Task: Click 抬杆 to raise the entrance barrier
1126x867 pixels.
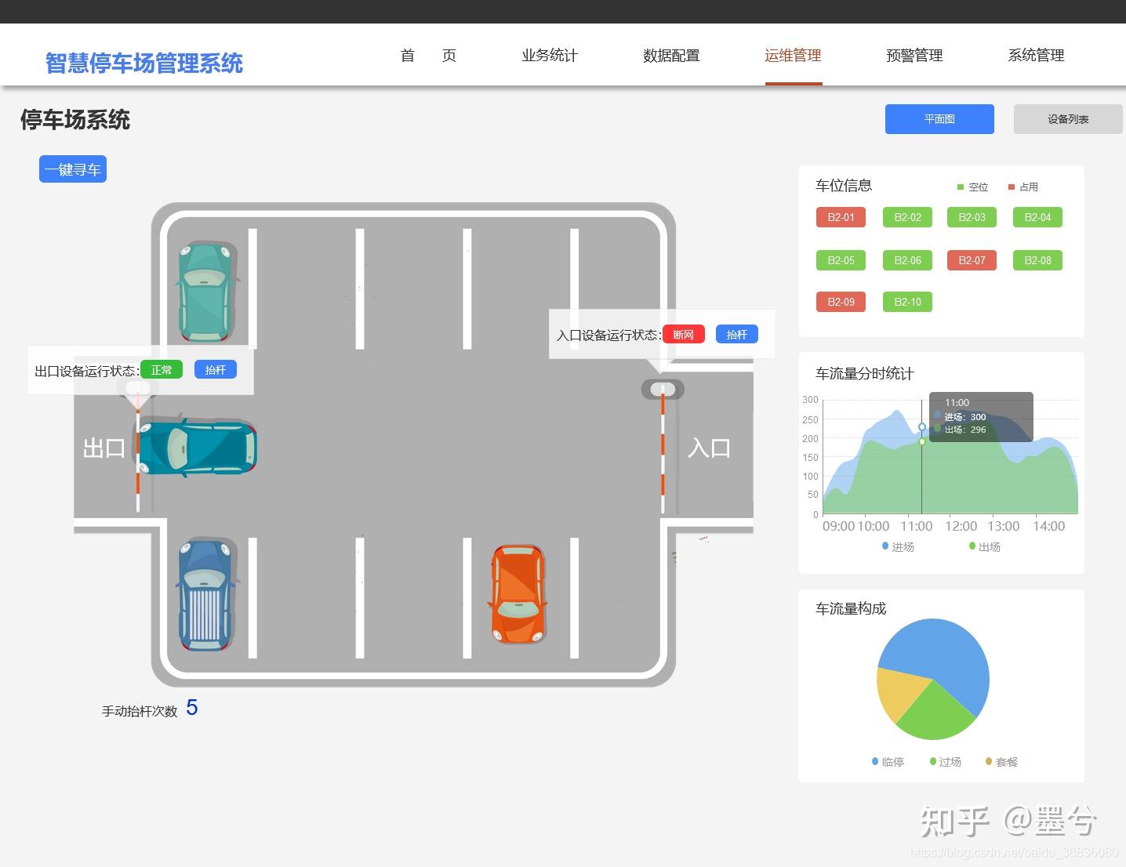Action: [x=736, y=334]
